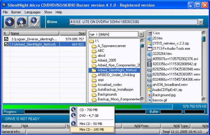
Task: Click the green disc capacity bar
Action: tap(87, 107)
